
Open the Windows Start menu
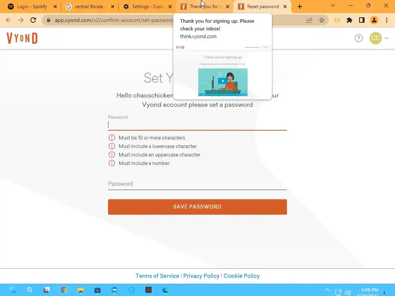point(12,290)
